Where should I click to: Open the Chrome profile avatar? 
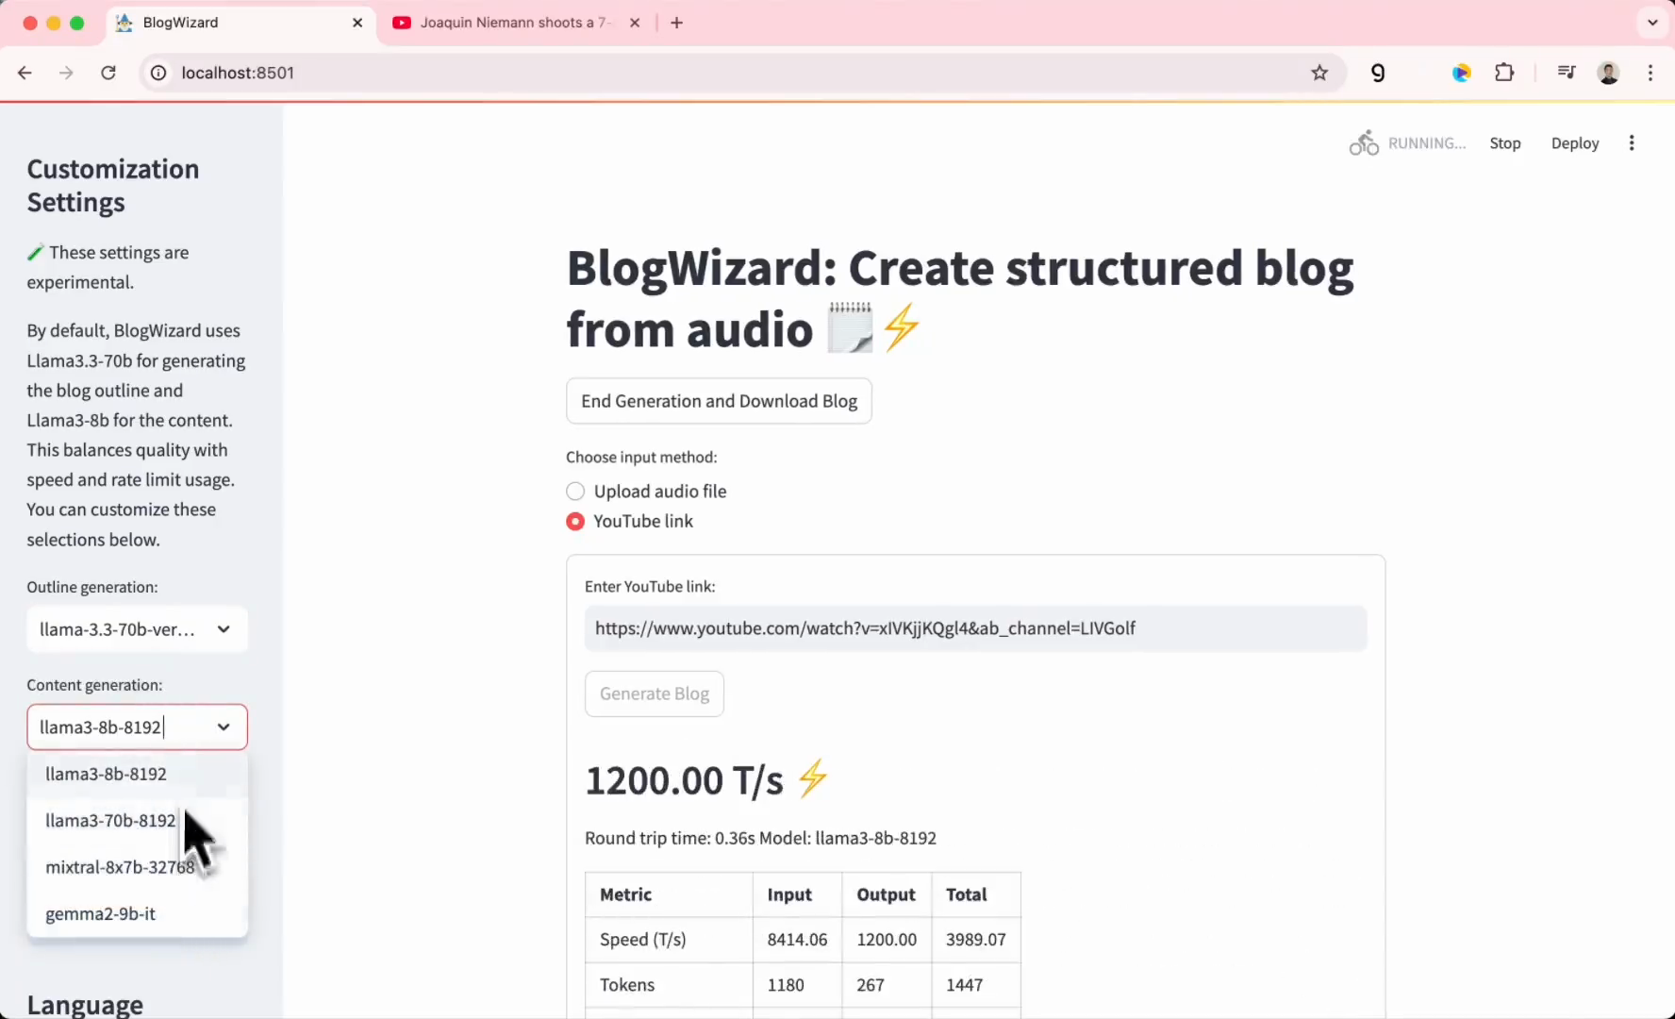tap(1609, 73)
